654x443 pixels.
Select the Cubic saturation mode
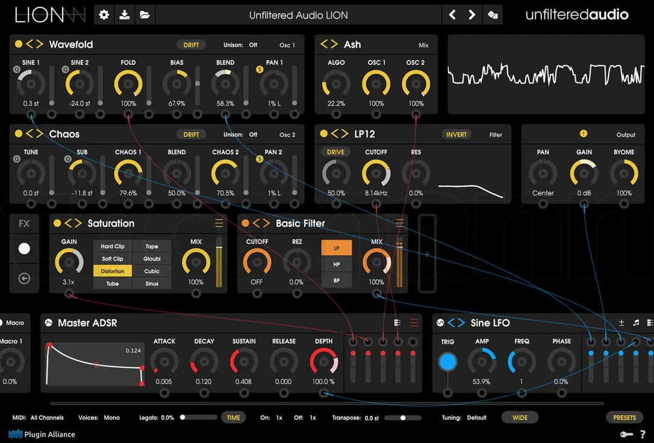pyautogui.click(x=152, y=271)
